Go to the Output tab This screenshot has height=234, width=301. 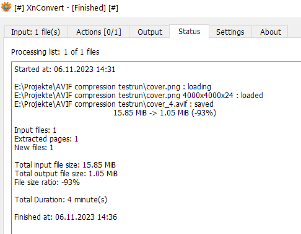149,32
